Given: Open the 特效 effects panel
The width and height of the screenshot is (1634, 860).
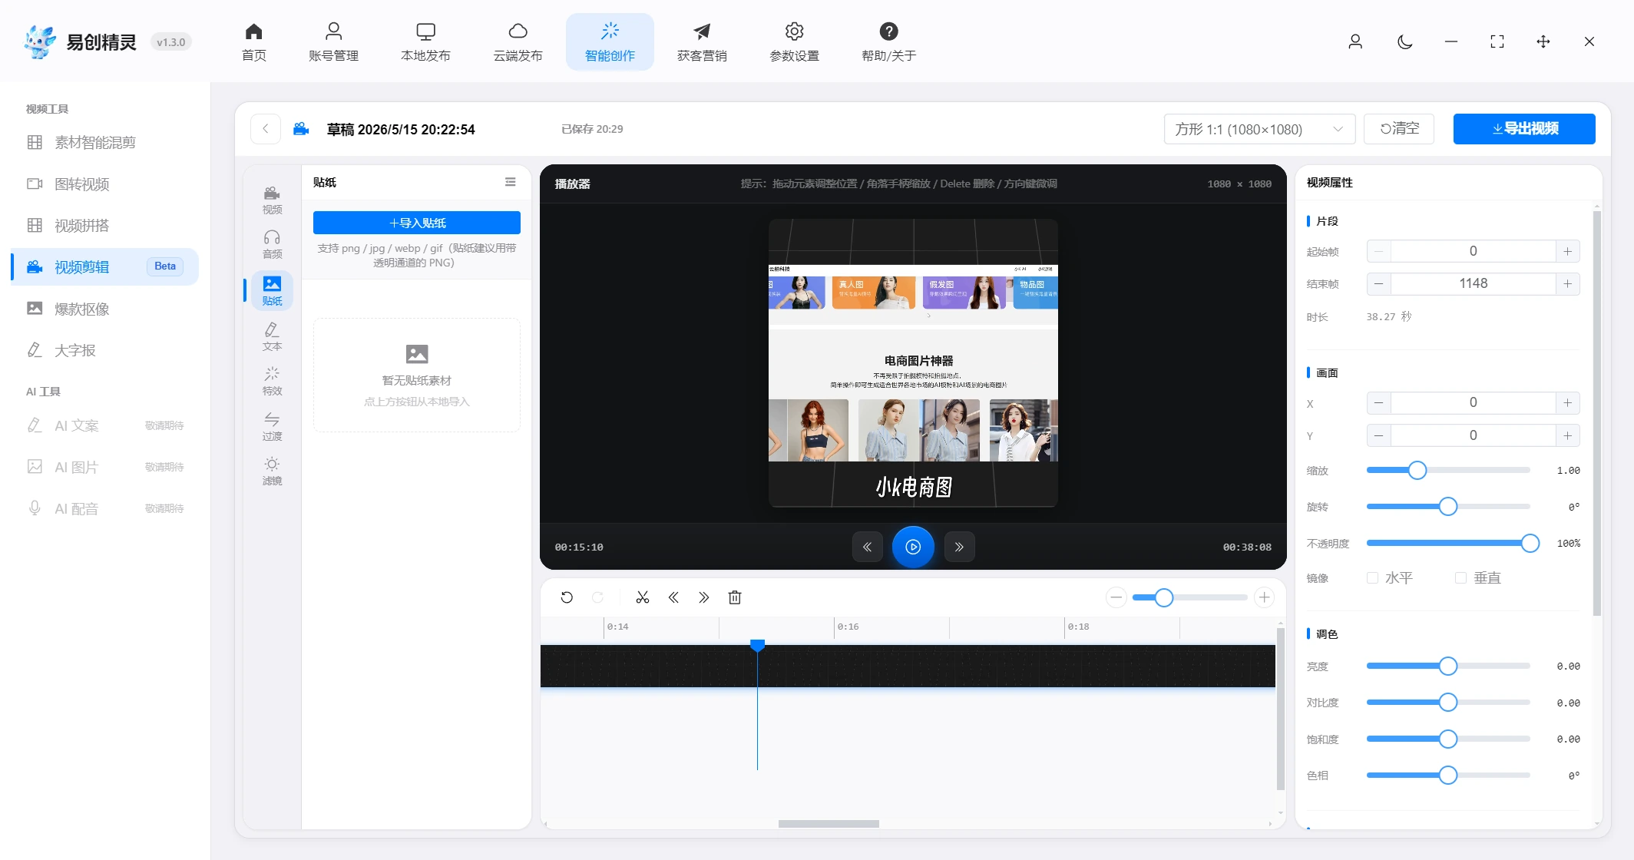Looking at the screenshot, I should (x=272, y=382).
